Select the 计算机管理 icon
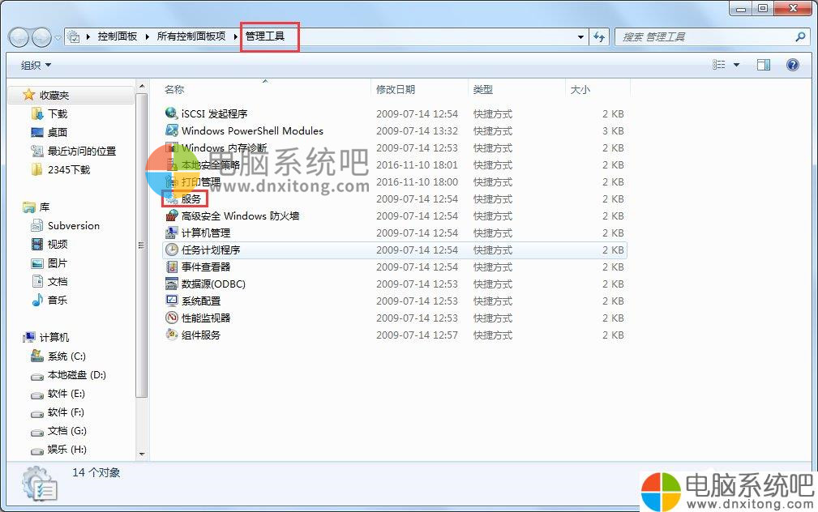The image size is (818, 512). 171,233
